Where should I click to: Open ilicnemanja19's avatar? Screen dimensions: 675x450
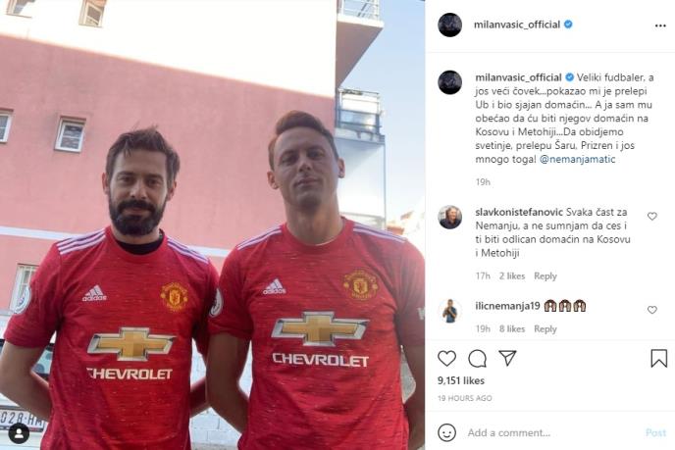click(450, 311)
